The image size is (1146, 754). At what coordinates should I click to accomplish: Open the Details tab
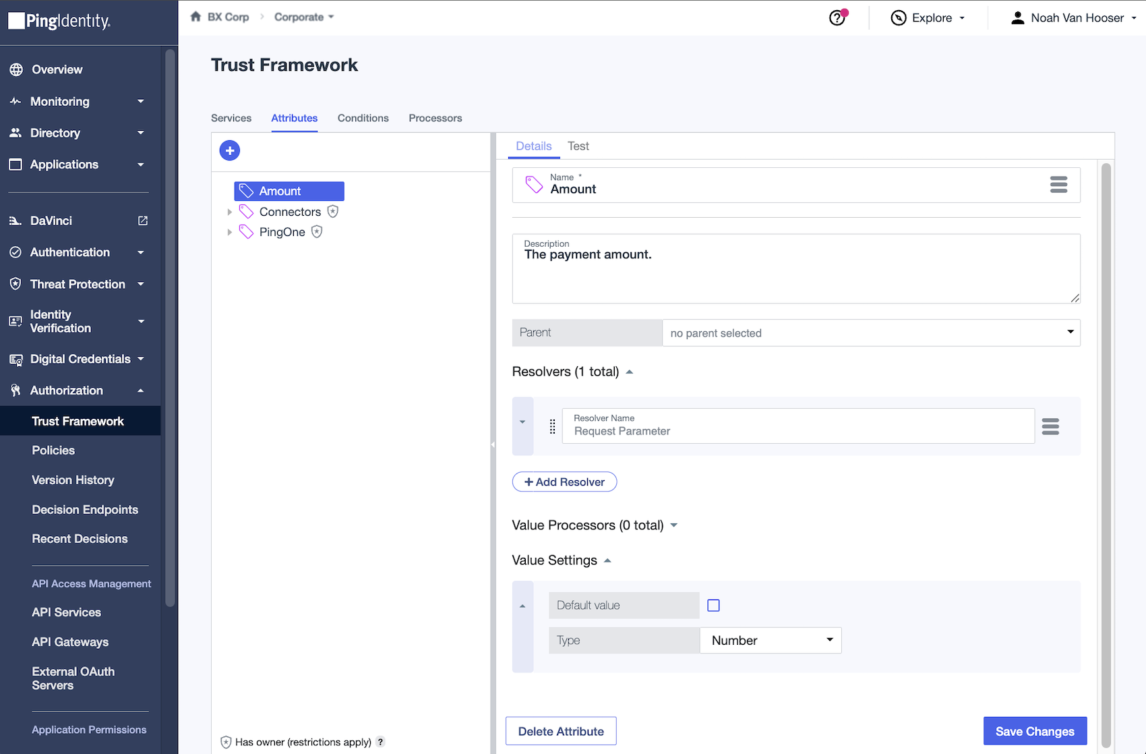534,146
